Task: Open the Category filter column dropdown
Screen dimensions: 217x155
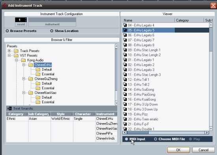Action: (27, 114)
